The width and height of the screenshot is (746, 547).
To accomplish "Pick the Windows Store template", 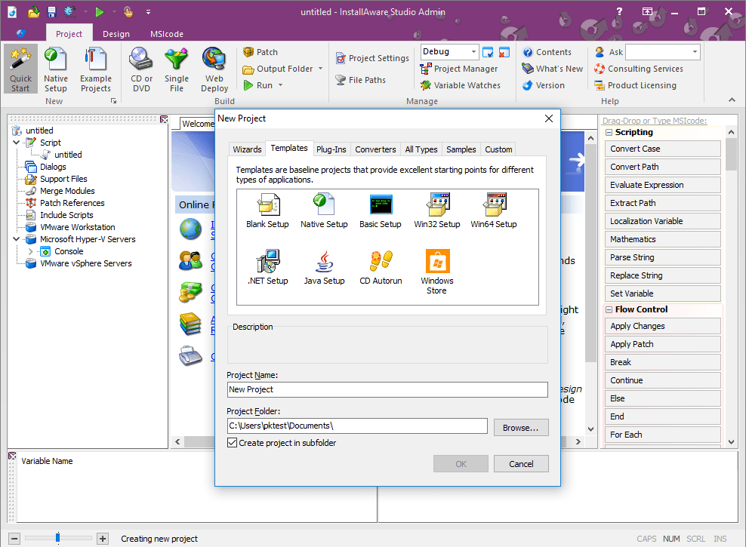I will (436, 266).
